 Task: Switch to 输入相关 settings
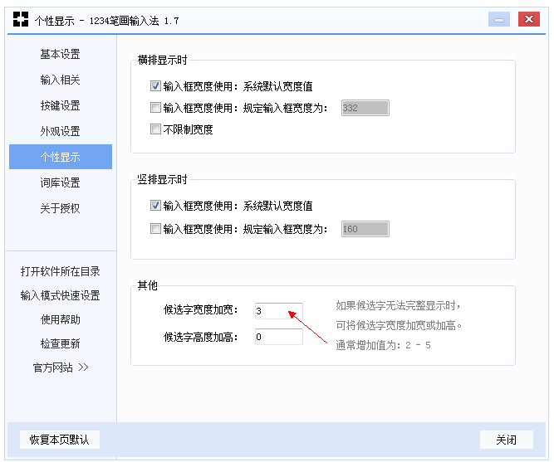[x=60, y=80]
